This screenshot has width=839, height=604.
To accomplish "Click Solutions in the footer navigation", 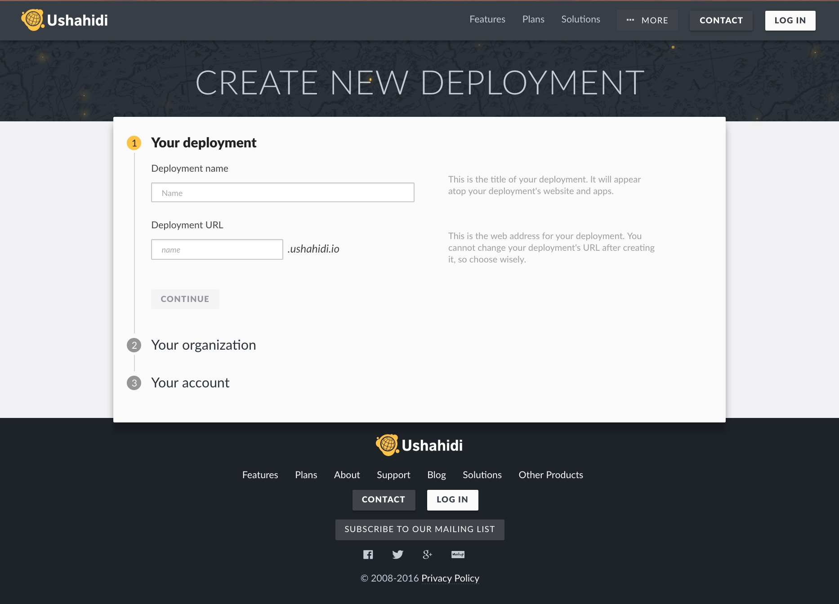I will tap(482, 475).
